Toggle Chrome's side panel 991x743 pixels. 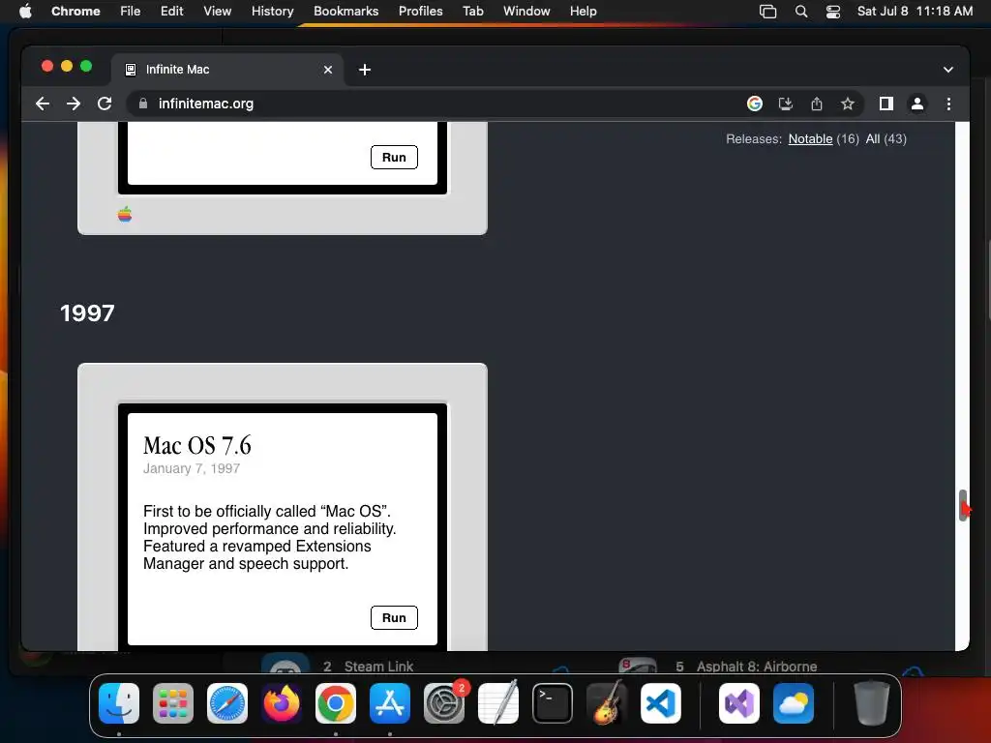click(886, 104)
